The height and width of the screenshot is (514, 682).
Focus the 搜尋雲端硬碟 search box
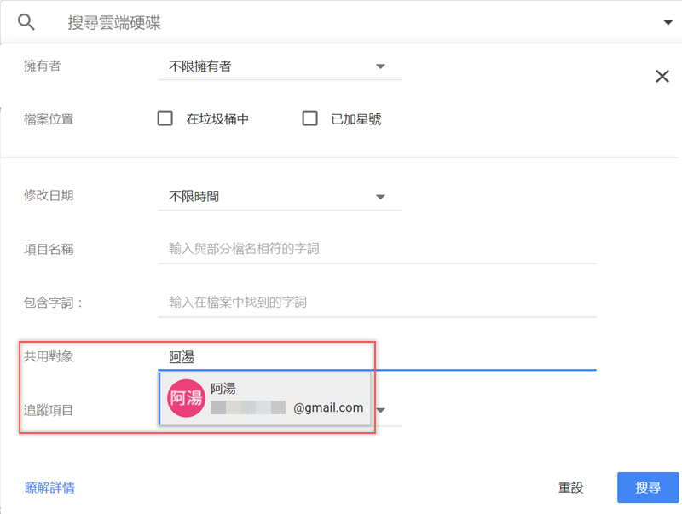click(341, 23)
